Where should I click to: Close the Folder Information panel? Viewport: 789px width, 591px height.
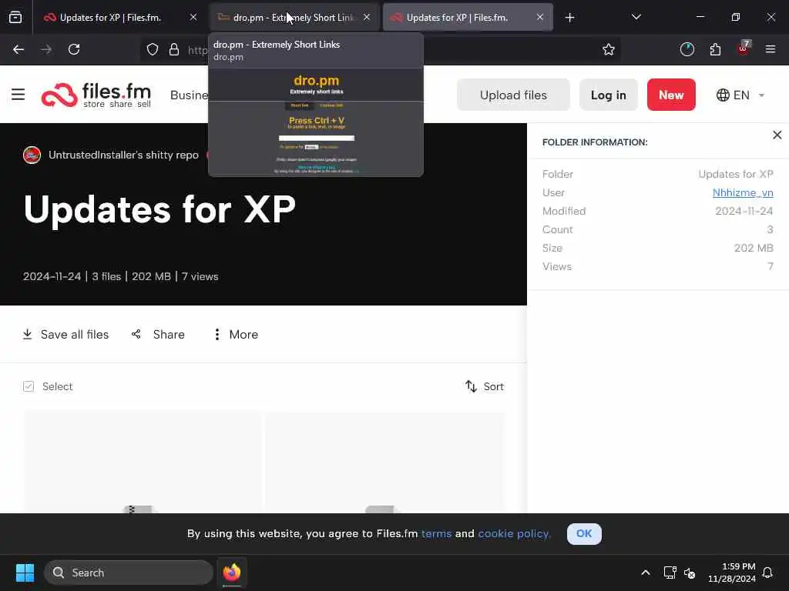coord(777,135)
